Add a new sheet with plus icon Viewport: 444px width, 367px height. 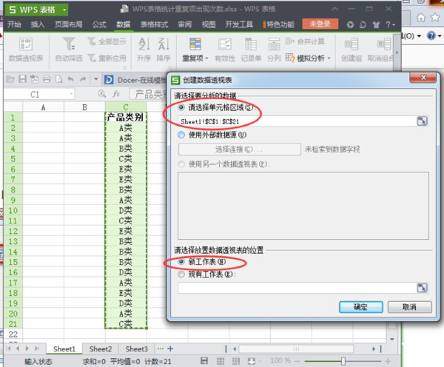click(x=170, y=349)
